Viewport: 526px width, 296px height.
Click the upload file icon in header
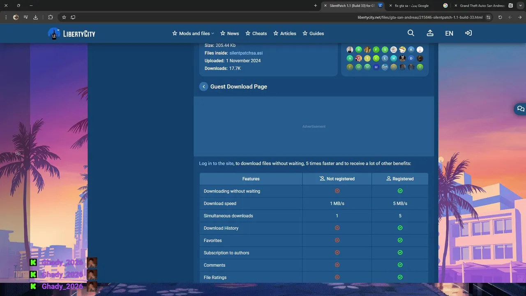(x=430, y=33)
